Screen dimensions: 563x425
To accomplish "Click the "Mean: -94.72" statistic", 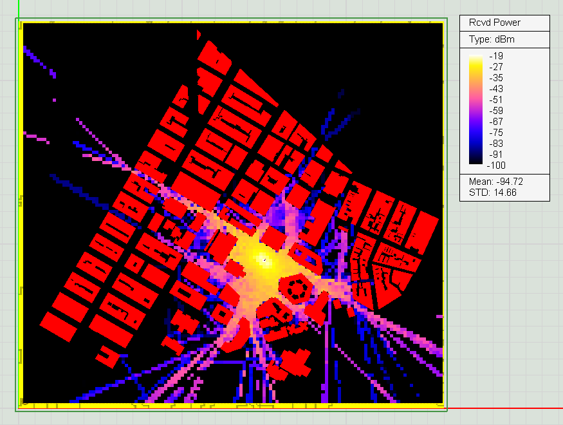I will (496, 182).
